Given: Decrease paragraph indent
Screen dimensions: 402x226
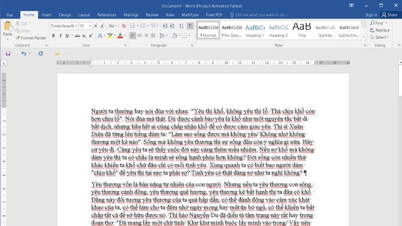Looking at the screenshot, I should tap(165, 26).
